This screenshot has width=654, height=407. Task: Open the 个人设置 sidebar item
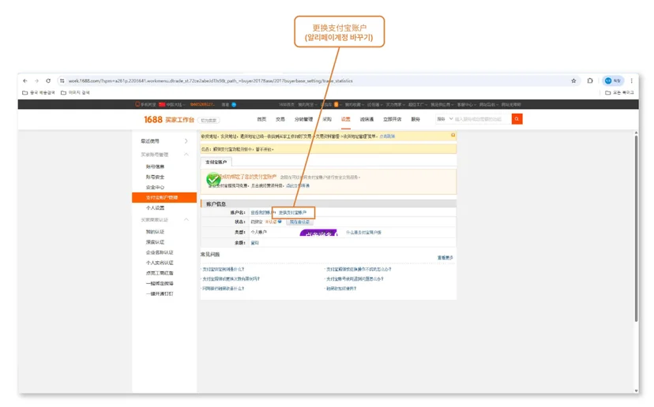pyautogui.click(x=155, y=208)
